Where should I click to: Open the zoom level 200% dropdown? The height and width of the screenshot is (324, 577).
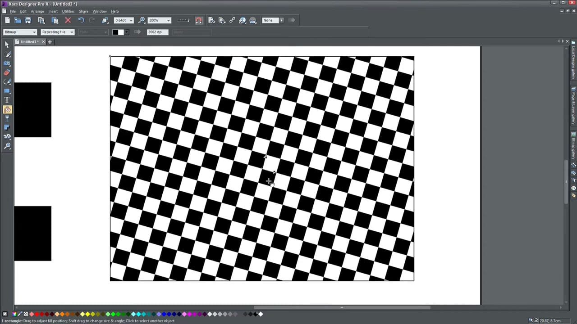click(168, 20)
